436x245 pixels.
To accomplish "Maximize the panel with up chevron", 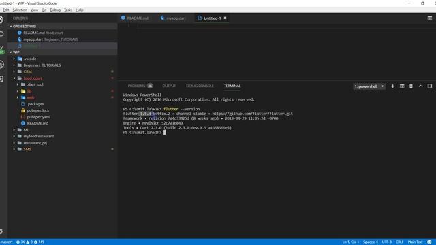I will [420, 86].
